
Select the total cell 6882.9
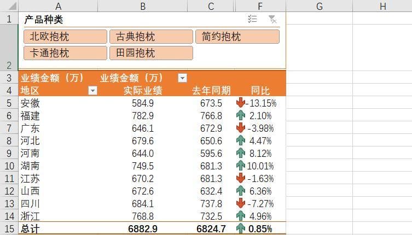tap(143, 228)
